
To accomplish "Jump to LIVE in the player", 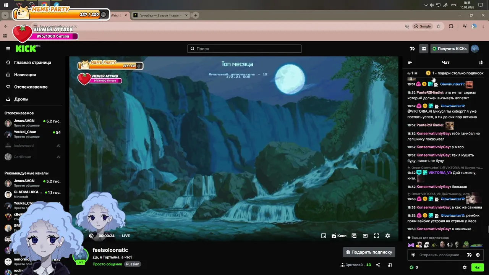I will pyautogui.click(x=126, y=236).
